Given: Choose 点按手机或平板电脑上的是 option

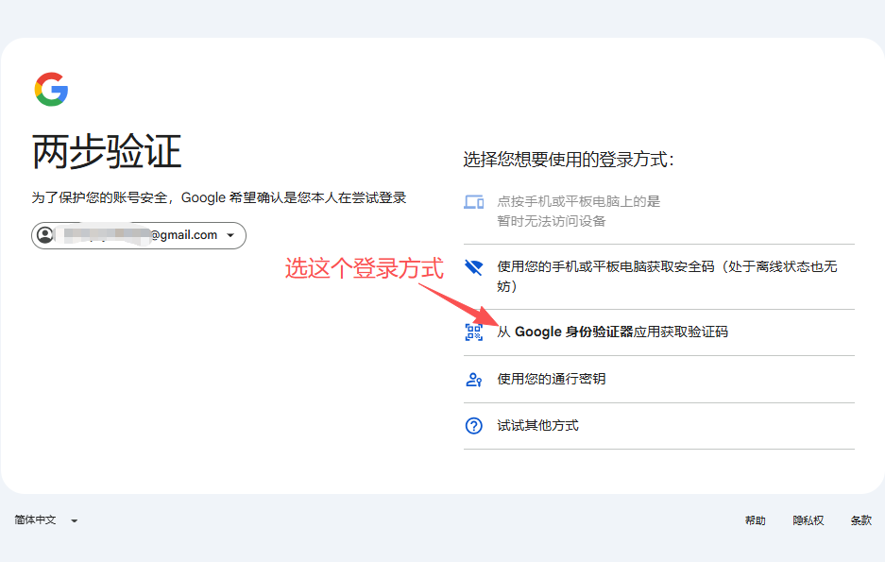Looking at the screenshot, I should (x=659, y=212).
